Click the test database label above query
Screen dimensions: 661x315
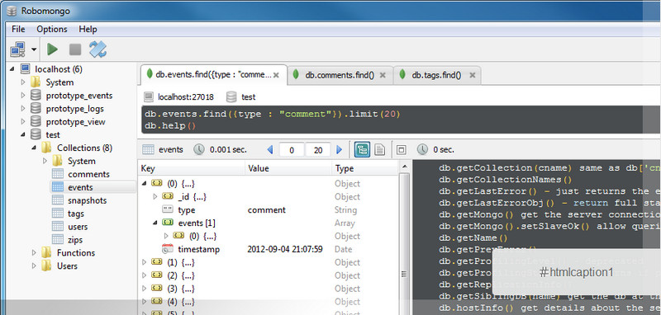[249, 97]
